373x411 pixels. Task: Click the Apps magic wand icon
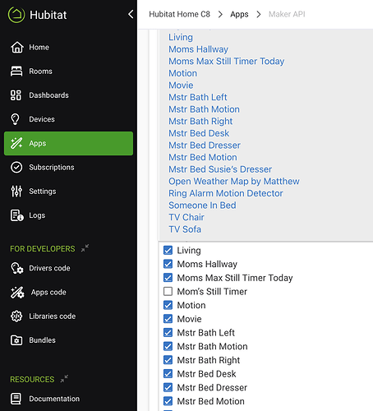pyautogui.click(x=16, y=143)
